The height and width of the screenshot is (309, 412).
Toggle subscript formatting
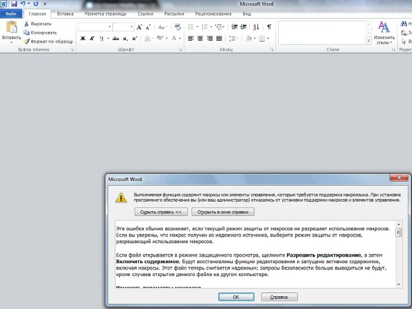[125, 39]
